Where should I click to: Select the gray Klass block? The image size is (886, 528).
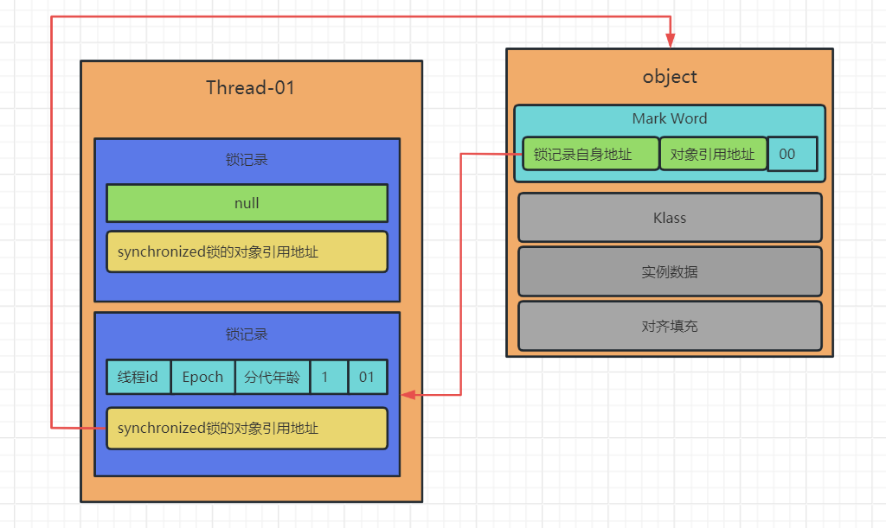coord(669,218)
